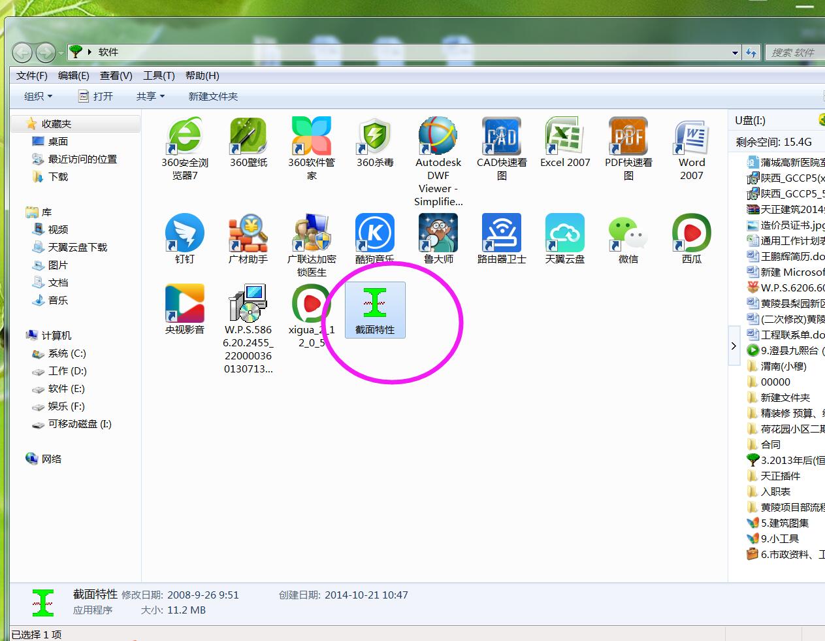Select the 钉钉 application icon
825x641 pixels.
185,233
